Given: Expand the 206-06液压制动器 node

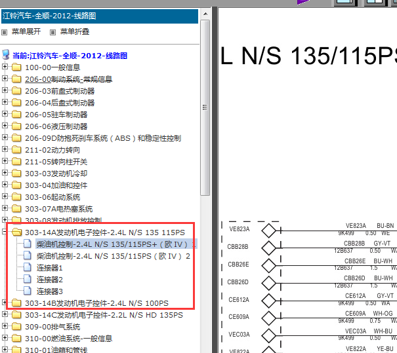Looking at the screenshot, I should click(x=5, y=125).
